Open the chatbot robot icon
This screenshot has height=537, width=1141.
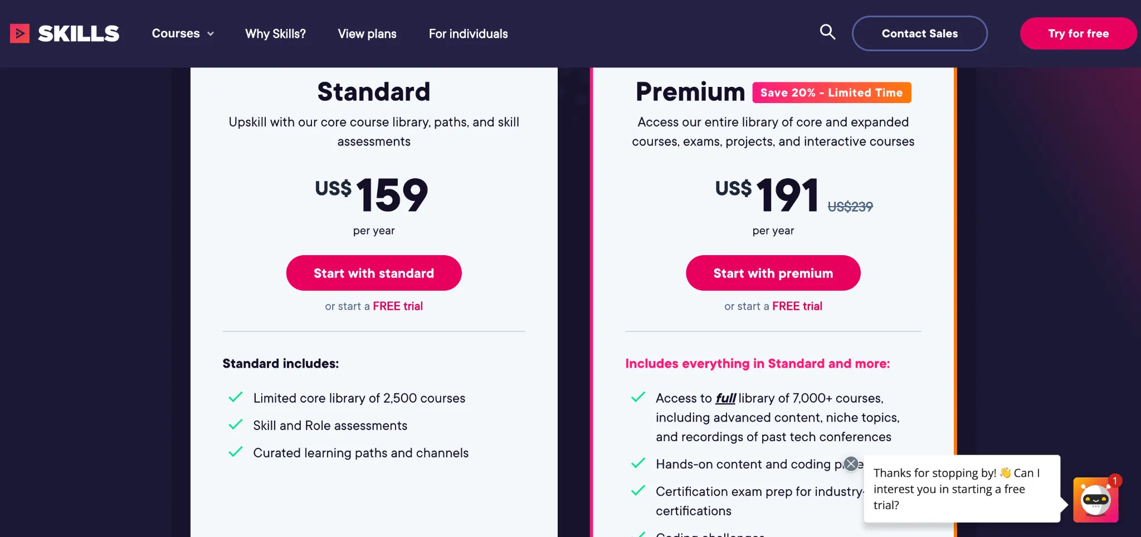click(x=1095, y=500)
